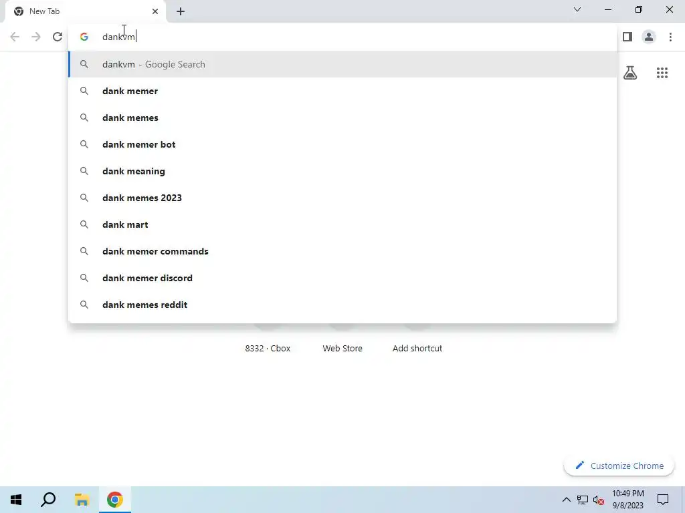Viewport: 685px width, 513px height.
Task: Pick the 'dank meaning' suggestion
Action: point(342,171)
